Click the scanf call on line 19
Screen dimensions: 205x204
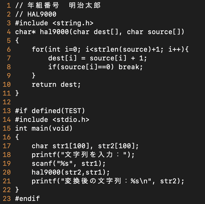coord(69,163)
